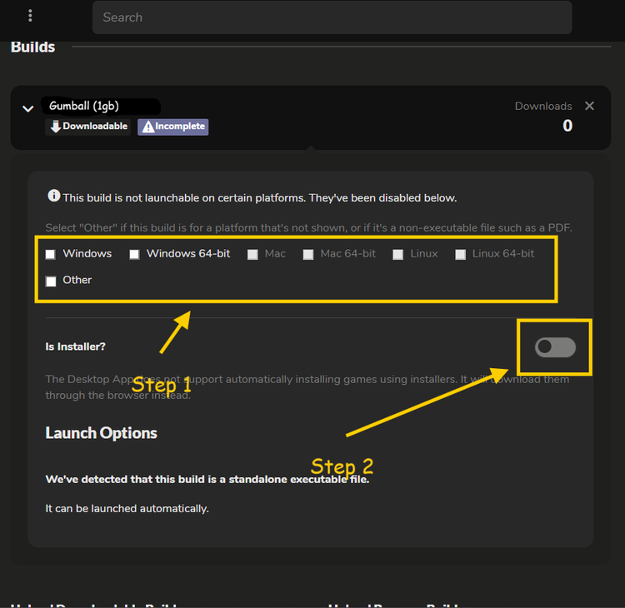This screenshot has width=625, height=608.
Task: Click the Launch Options heading
Action: [101, 433]
